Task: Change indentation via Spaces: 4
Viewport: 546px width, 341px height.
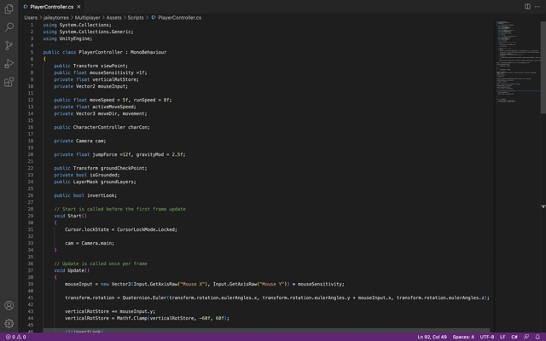Action: [463, 337]
